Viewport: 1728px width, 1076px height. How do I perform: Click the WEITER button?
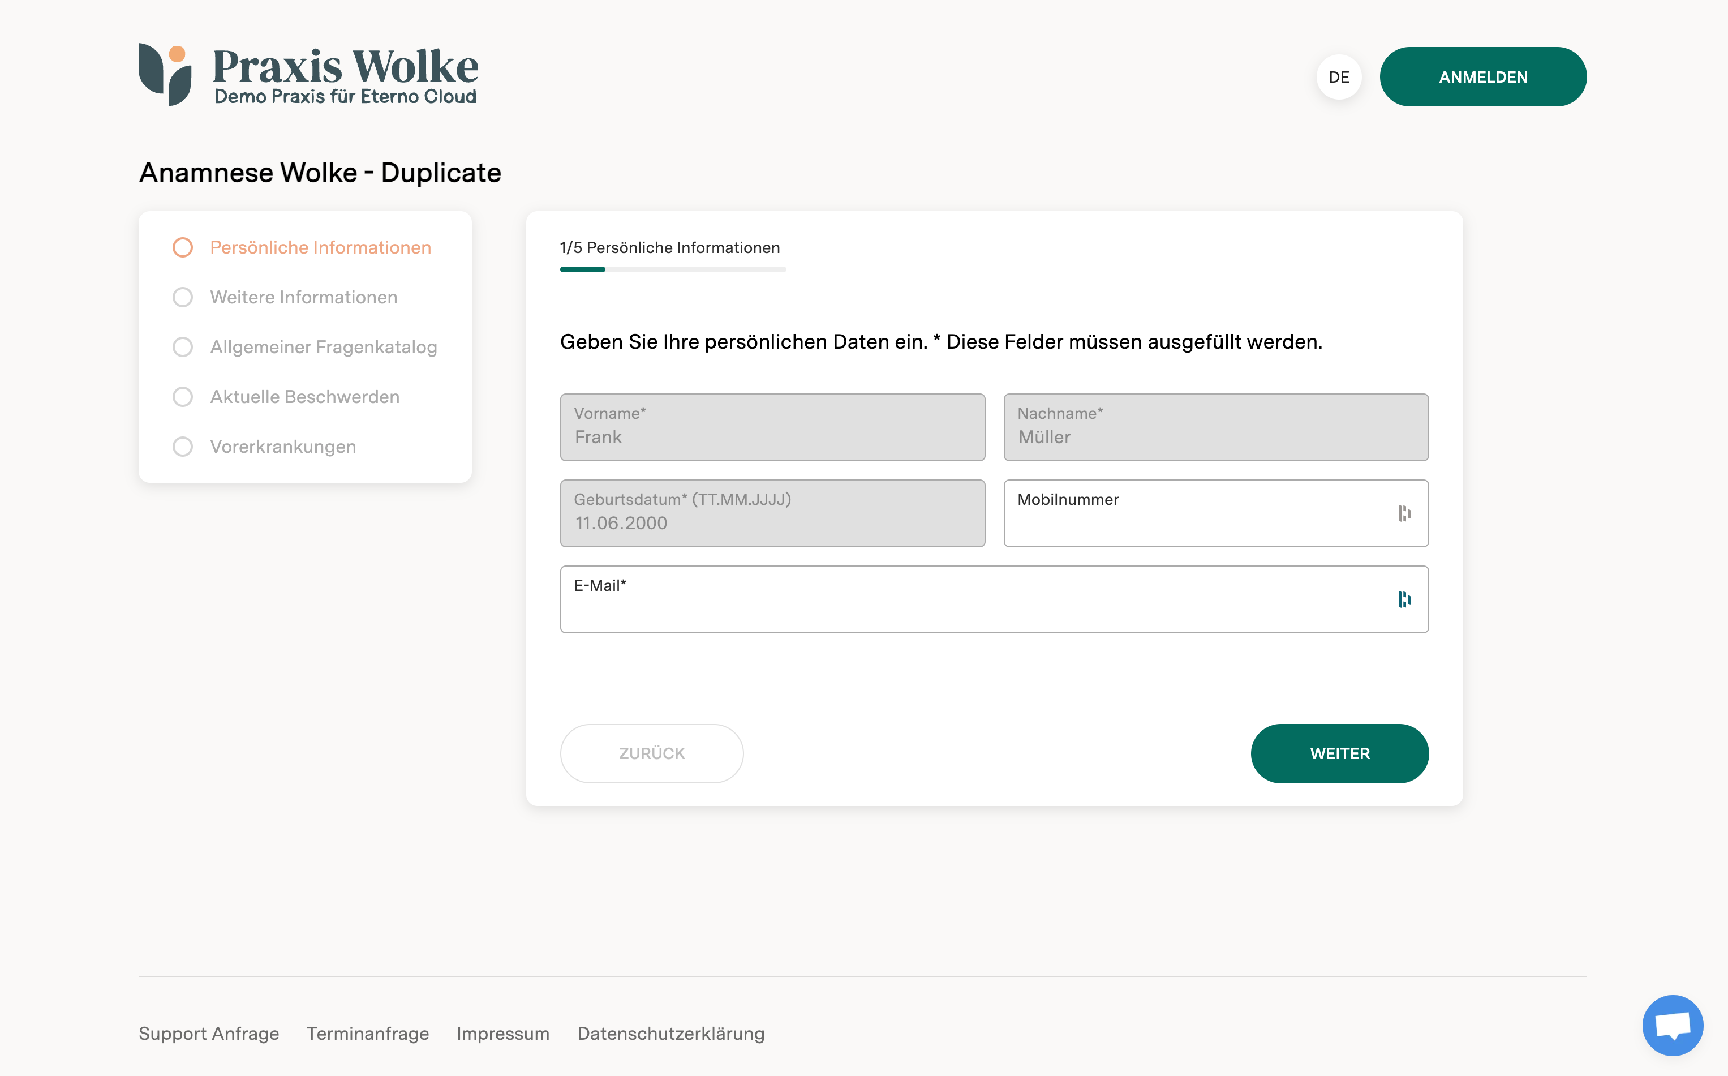tap(1340, 753)
